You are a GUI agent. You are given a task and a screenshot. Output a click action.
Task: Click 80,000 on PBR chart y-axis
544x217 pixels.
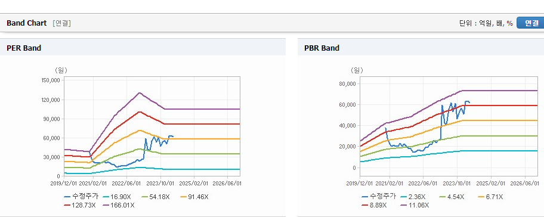pos(348,83)
